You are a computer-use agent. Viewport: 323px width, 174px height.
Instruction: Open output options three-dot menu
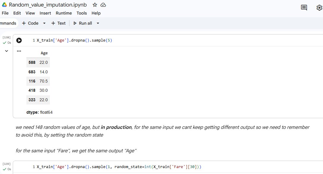pyautogui.click(x=19, y=51)
